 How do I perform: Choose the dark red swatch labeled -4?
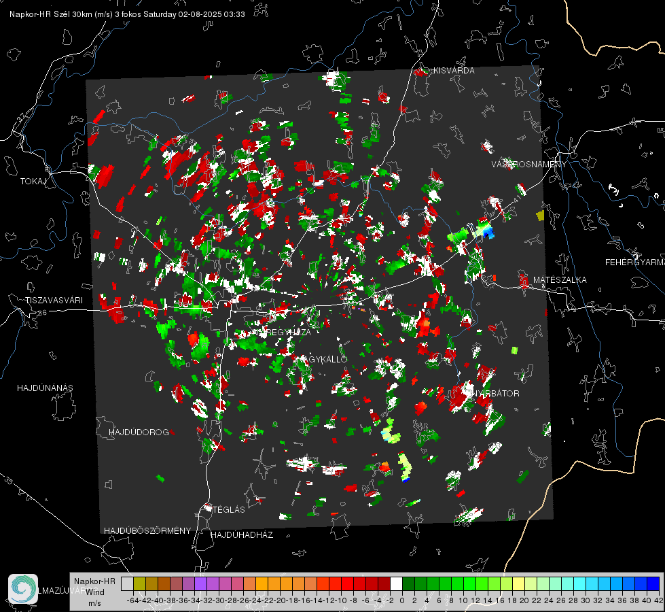[x=384, y=584]
